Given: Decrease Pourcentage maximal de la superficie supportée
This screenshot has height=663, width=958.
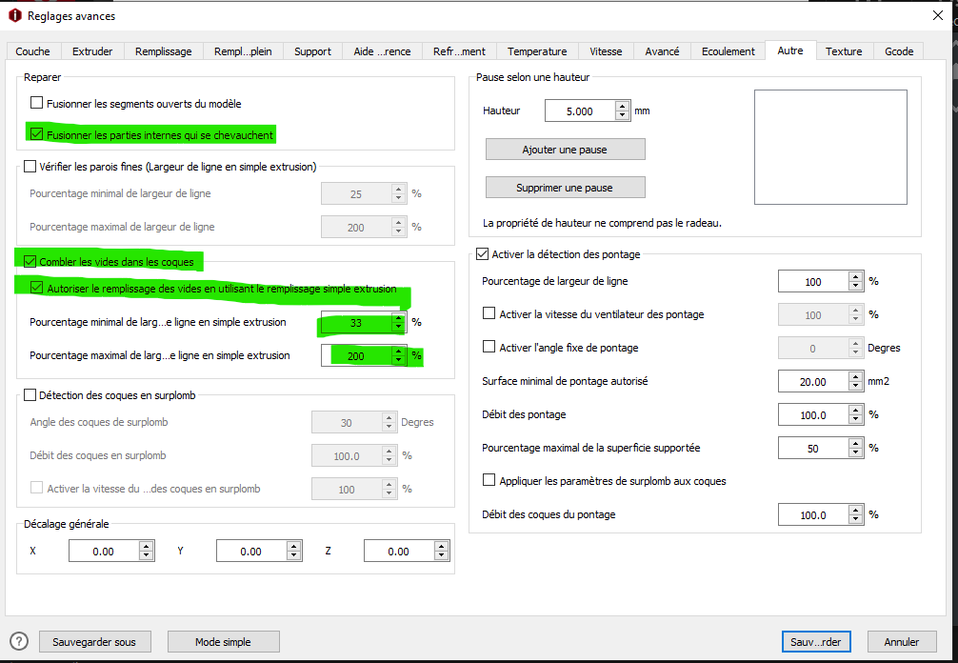Looking at the screenshot, I should pos(855,452).
